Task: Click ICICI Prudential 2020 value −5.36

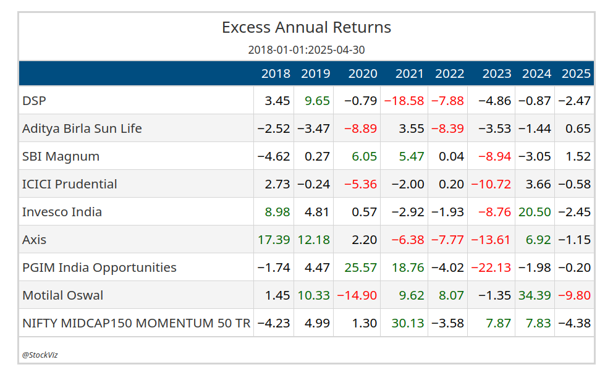Action: click(360, 184)
